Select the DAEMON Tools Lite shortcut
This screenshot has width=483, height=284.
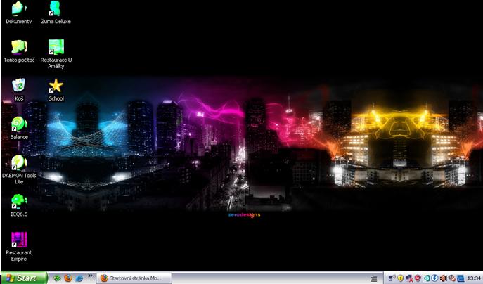[x=19, y=169]
